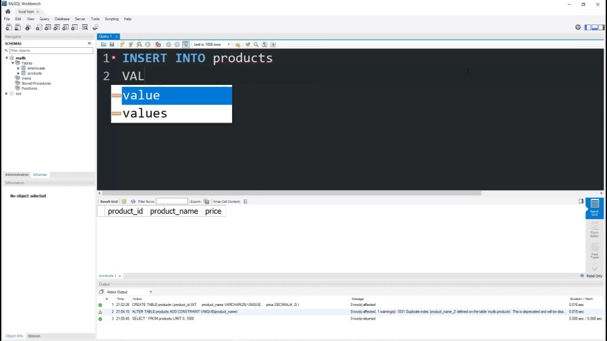Screen dimensions: 607x341
Task: Create new function toolbar icon
Action: pyautogui.click(x=75, y=28)
